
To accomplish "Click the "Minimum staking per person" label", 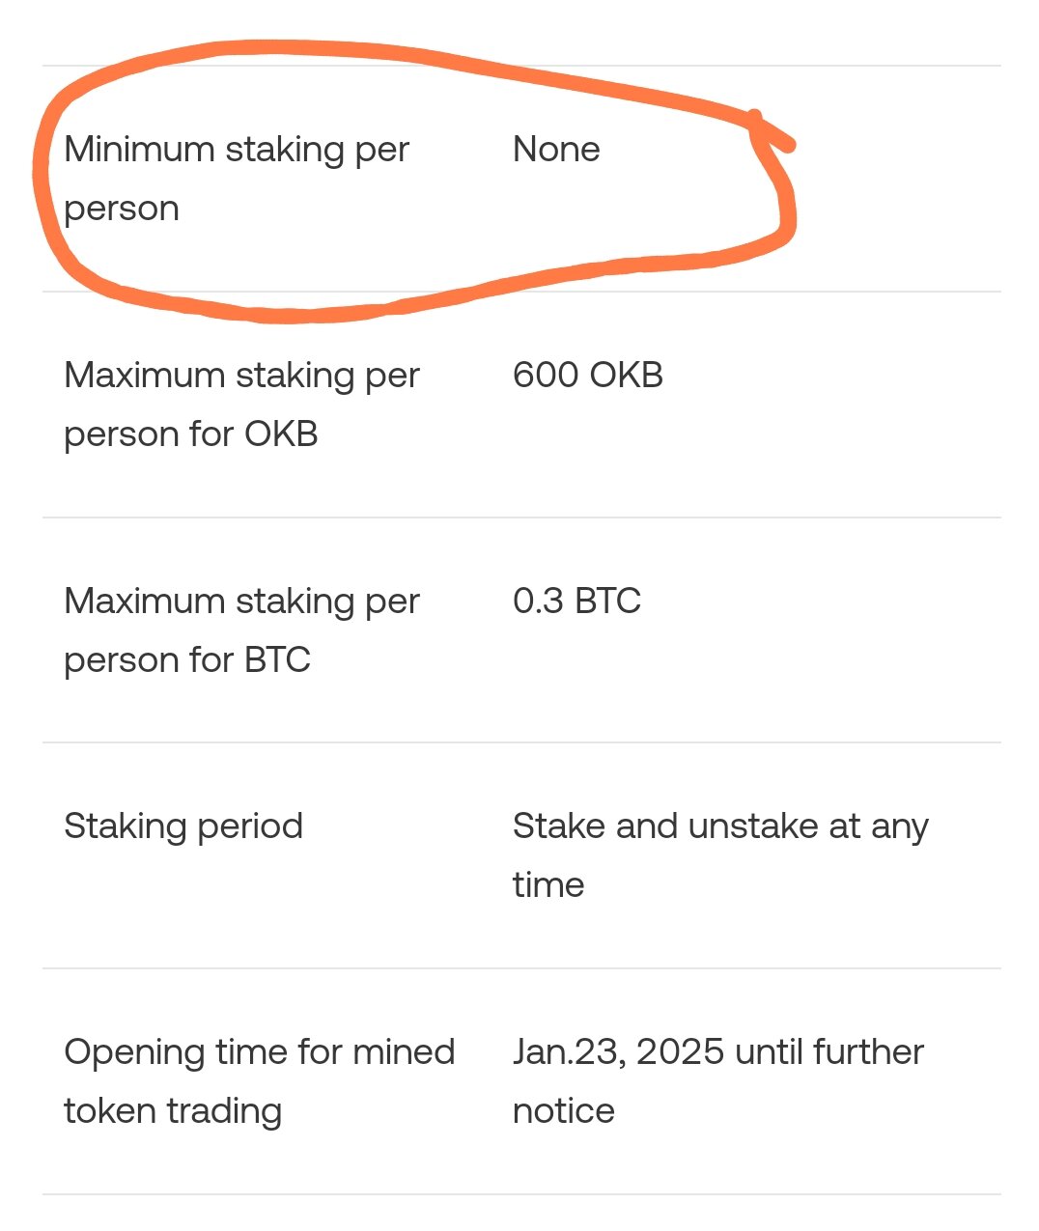I will pyautogui.click(x=237, y=179).
